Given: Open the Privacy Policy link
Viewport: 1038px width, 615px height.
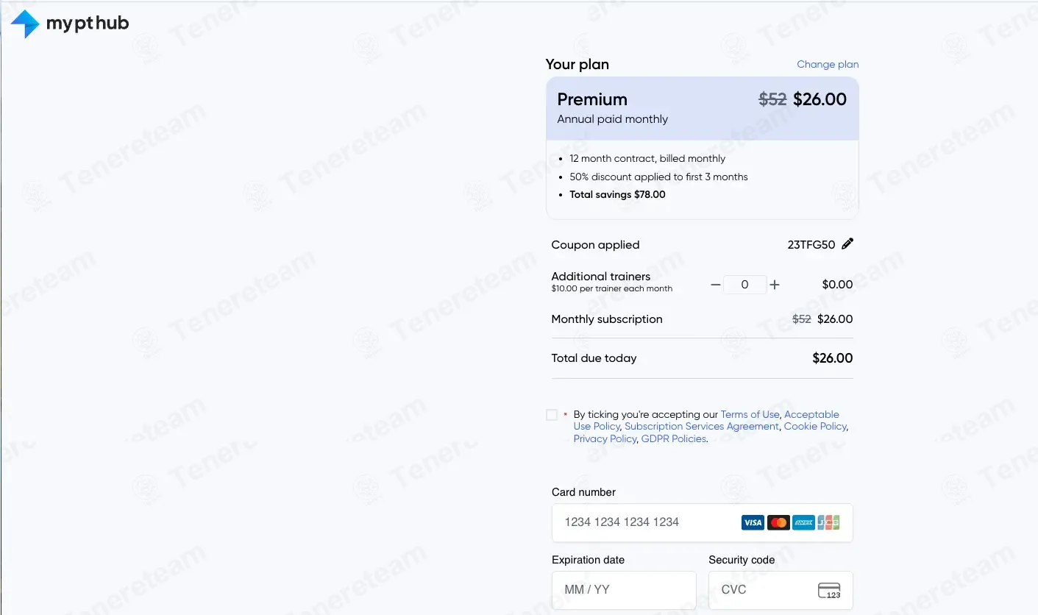Looking at the screenshot, I should (x=605, y=438).
